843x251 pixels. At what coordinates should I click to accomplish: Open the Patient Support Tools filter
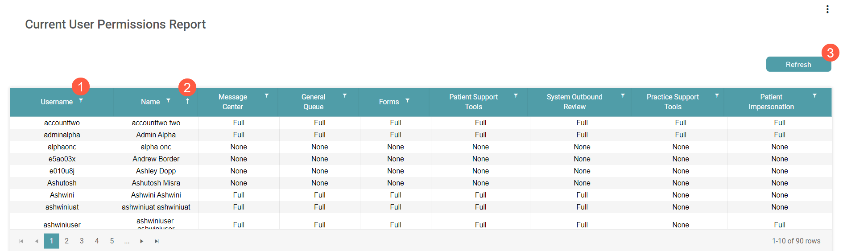tap(516, 96)
